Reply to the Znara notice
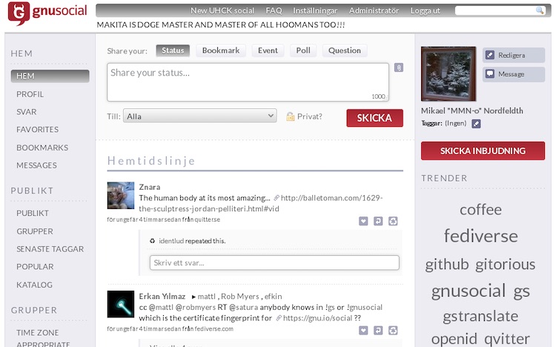Screen dimensions: 556x347 click(378, 221)
